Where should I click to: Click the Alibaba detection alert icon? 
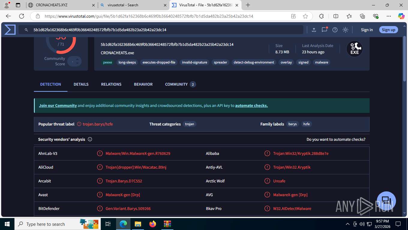pos(267,153)
